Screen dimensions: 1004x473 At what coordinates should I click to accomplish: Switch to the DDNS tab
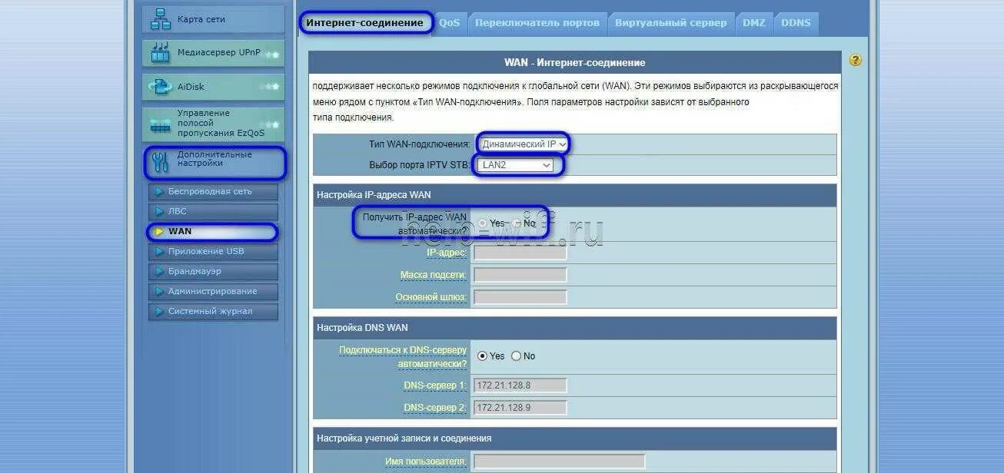[x=796, y=22]
